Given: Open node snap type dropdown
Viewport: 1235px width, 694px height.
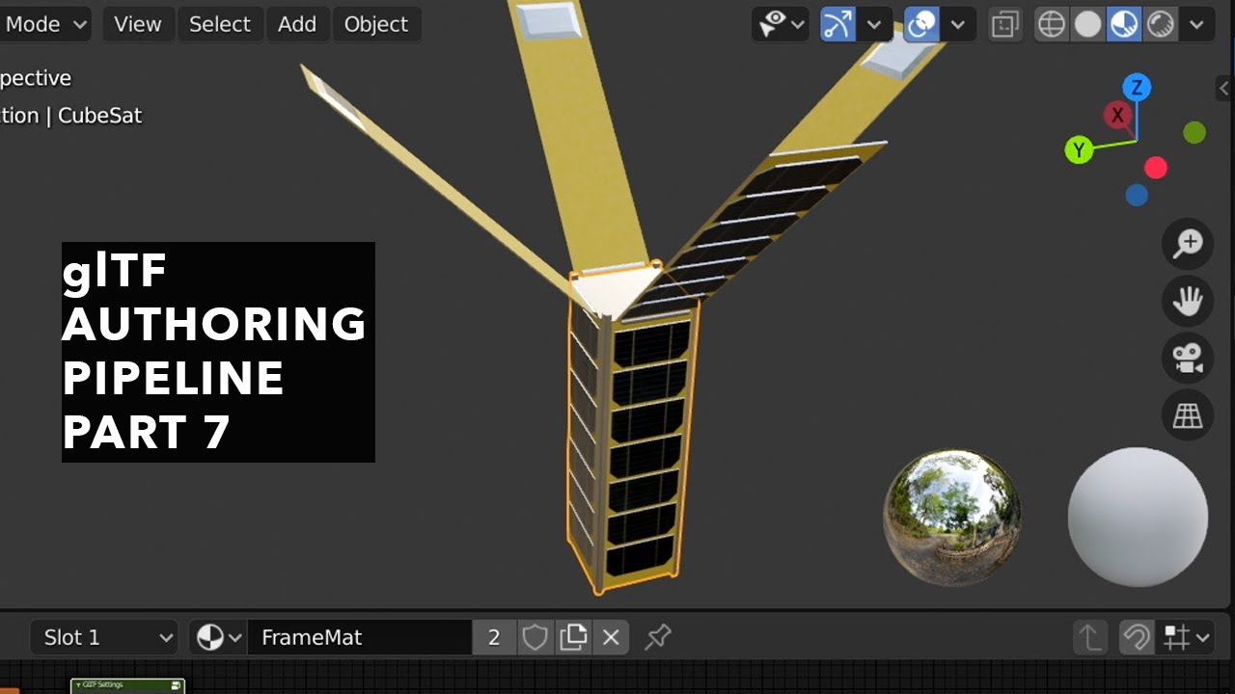Looking at the screenshot, I should [x=1186, y=637].
